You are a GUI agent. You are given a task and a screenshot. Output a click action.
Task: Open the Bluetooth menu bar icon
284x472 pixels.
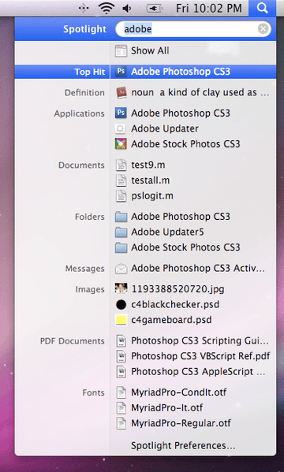[83, 8]
